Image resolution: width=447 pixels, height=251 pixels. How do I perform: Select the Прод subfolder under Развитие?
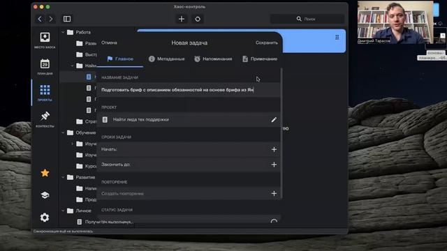click(x=87, y=200)
